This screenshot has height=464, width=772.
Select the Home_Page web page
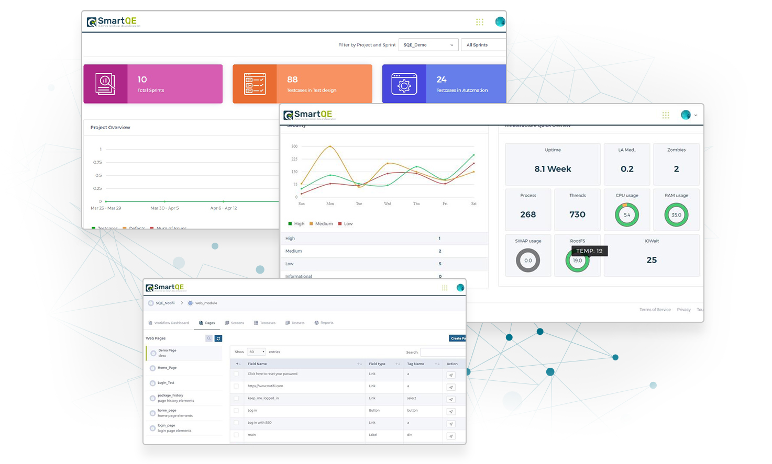(x=184, y=368)
